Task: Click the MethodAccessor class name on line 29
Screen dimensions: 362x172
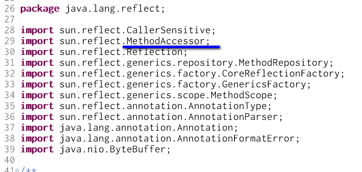Action: (x=166, y=41)
